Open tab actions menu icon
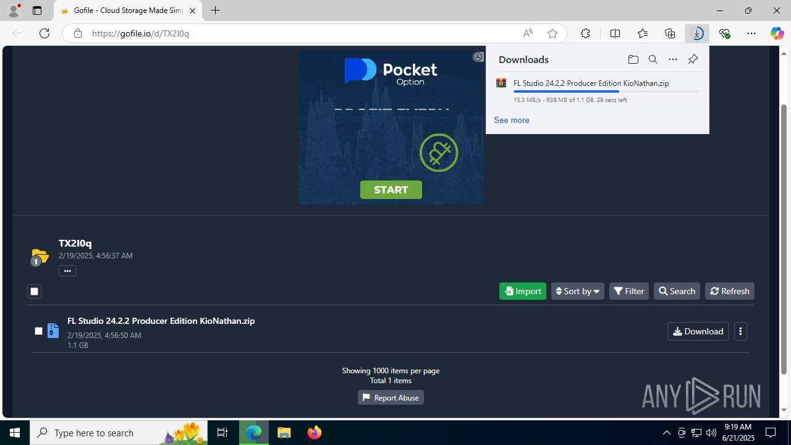791x445 pixels. pyautogui.click(x=37, y=11)
